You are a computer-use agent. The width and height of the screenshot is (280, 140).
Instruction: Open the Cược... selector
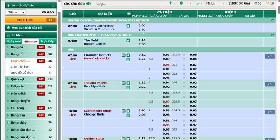pyautogui.click(x=101, y=4)
